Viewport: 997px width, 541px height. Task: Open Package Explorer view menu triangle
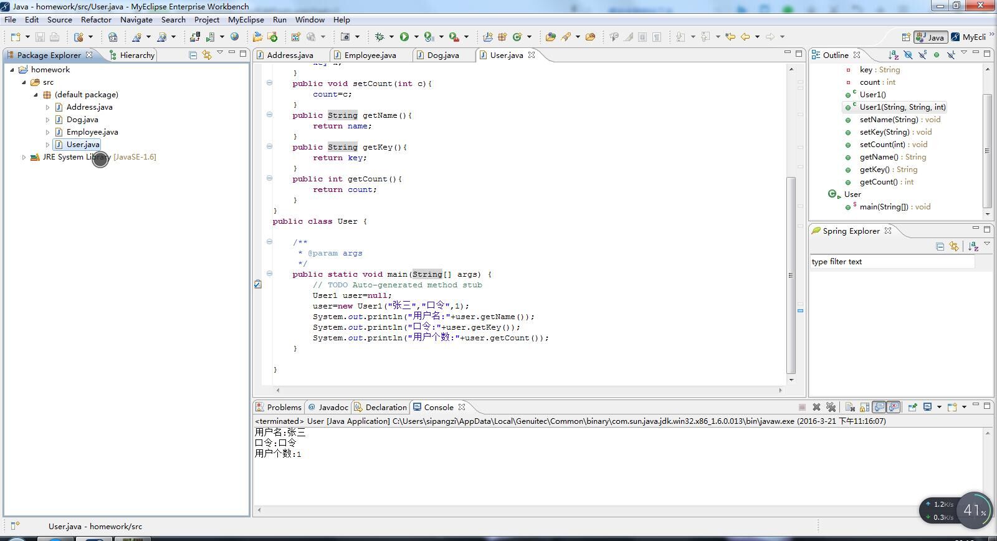tap(219, 53)
